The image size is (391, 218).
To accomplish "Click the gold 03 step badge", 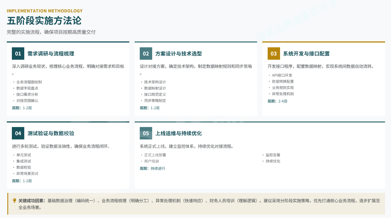I will point(274,54).
